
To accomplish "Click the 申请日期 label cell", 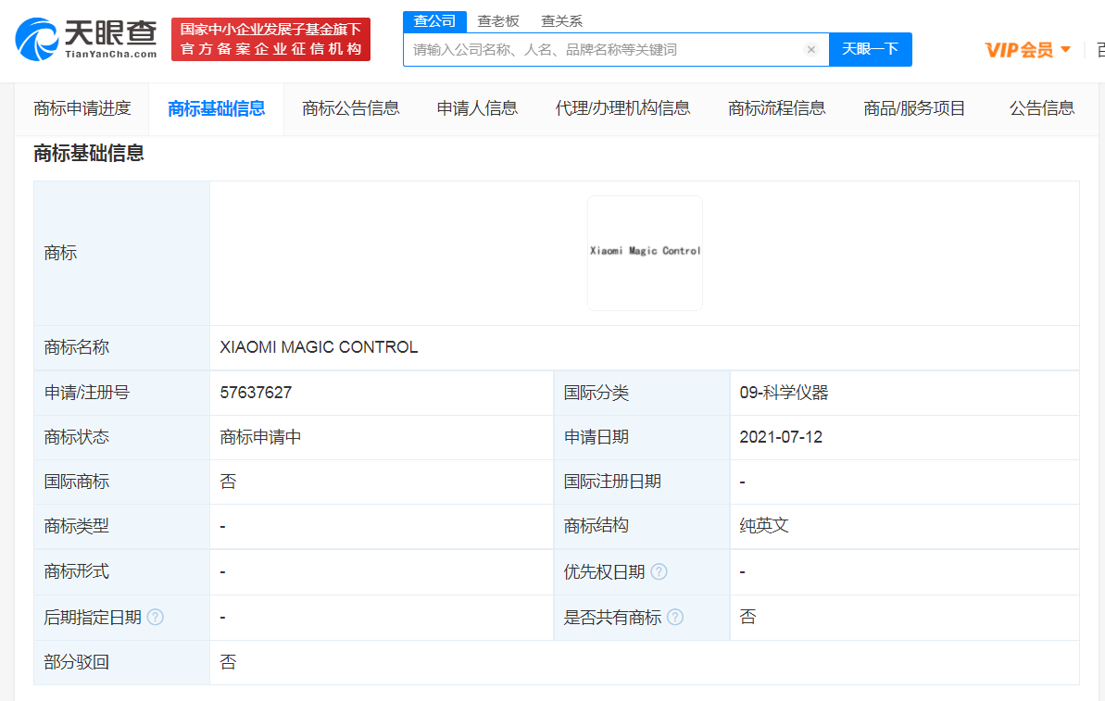I will [x=642, y=437].
